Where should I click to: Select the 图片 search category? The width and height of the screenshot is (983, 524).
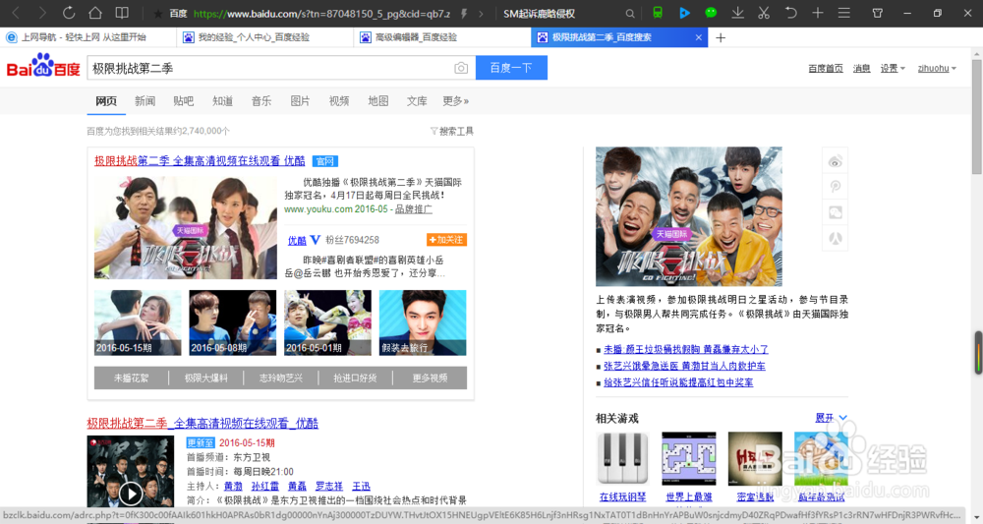click(x=300, y=101)
